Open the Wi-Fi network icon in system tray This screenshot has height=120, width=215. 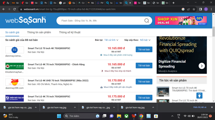click(x=185, y=116)
